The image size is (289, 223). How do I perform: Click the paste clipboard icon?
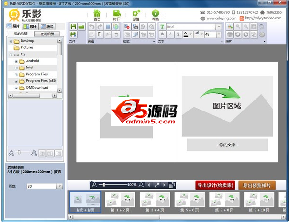coord(100,34)
